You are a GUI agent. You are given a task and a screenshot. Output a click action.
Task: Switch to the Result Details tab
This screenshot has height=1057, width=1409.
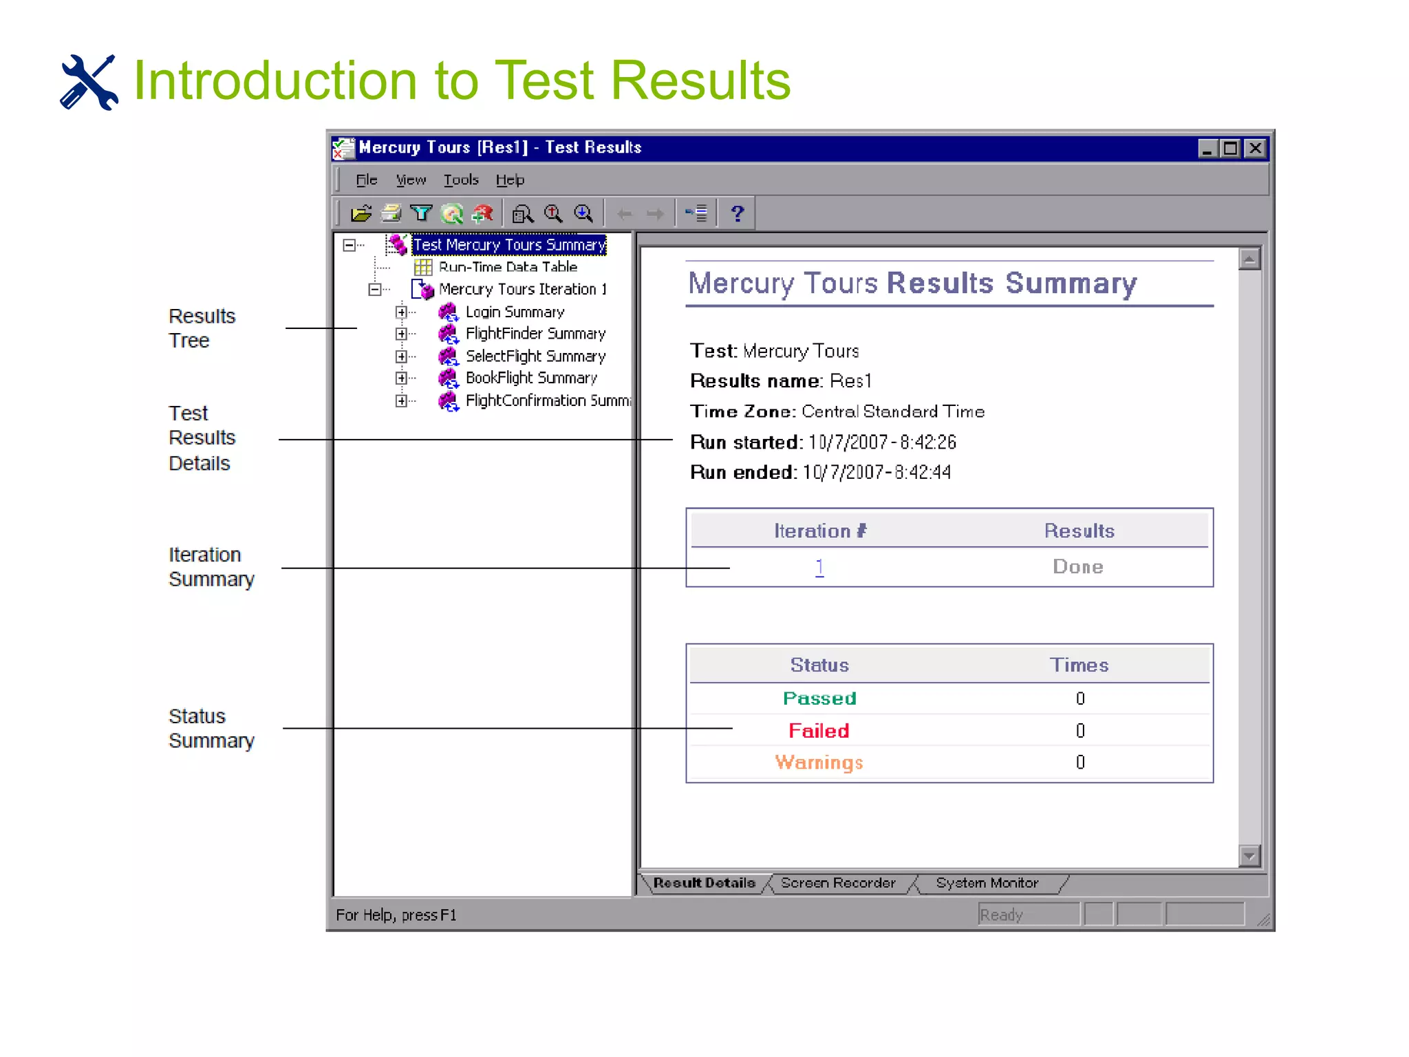point(704,883)
